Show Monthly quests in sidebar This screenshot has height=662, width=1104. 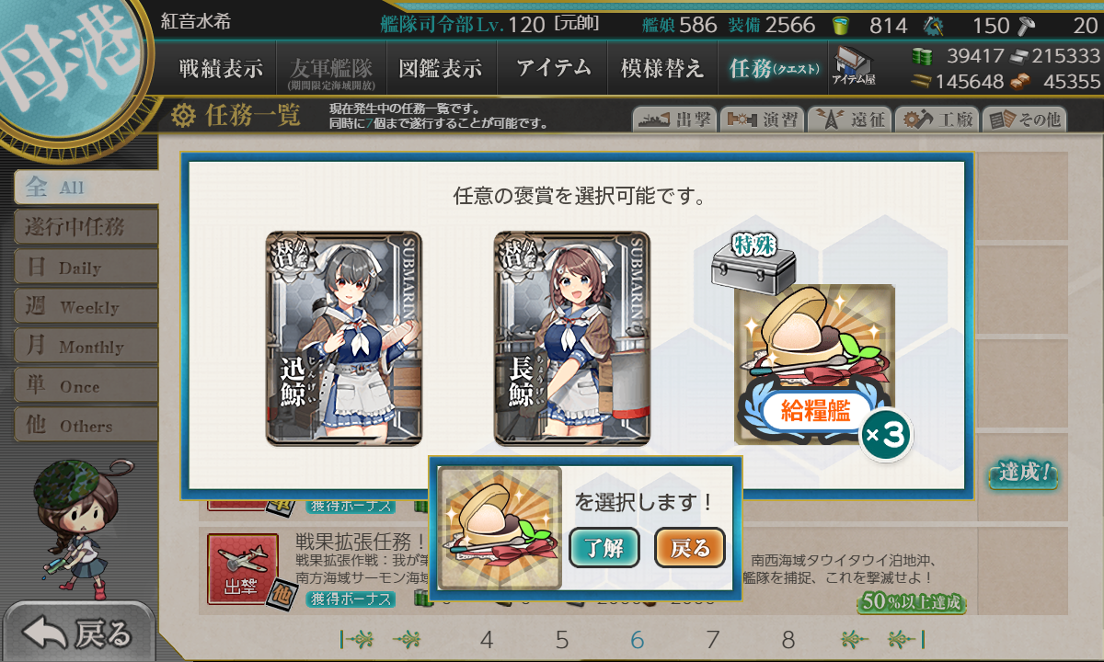tap(86, 347)
